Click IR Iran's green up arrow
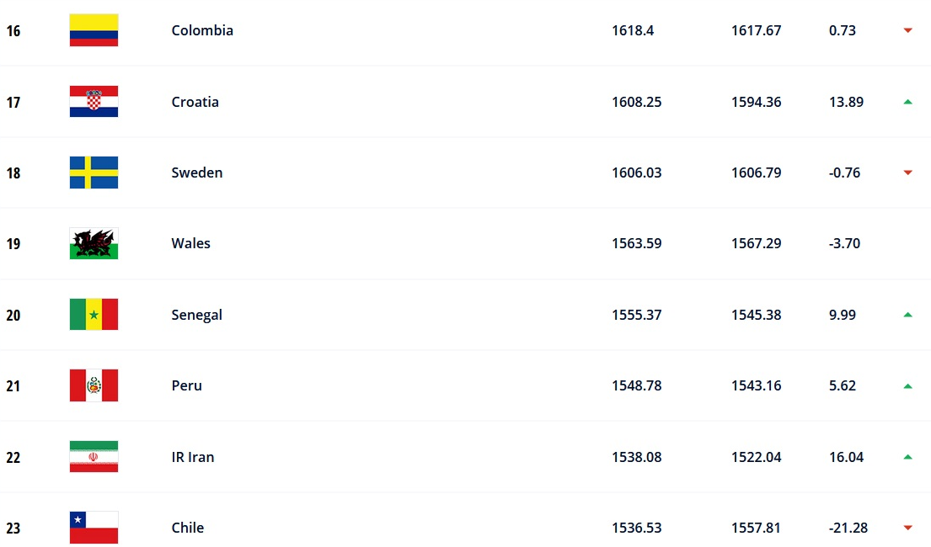 tap(907, 457)
